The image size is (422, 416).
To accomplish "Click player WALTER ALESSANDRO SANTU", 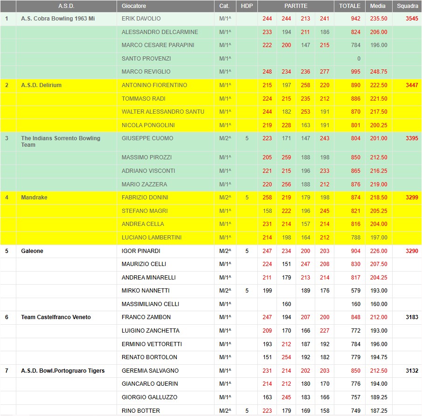I will (x=163, y=112).
